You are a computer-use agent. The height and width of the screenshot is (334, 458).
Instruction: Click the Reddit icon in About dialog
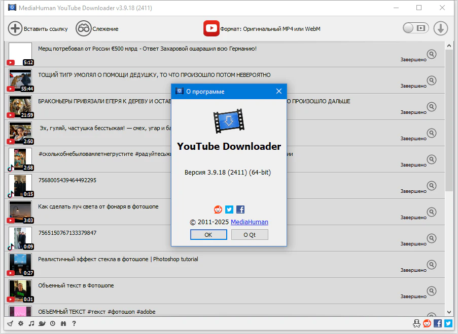218,210
